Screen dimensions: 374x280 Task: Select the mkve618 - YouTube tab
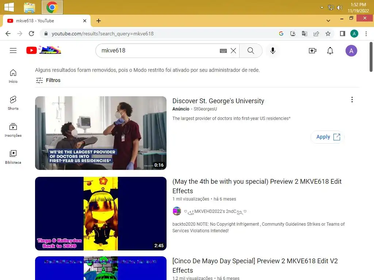(46, 21)
